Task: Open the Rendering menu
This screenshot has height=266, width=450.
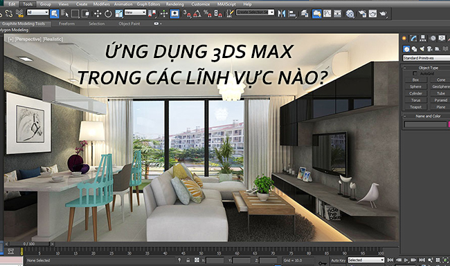Action: (x=174, y=4)
